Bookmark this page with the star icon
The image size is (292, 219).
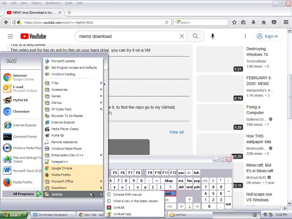pos(234,22)
